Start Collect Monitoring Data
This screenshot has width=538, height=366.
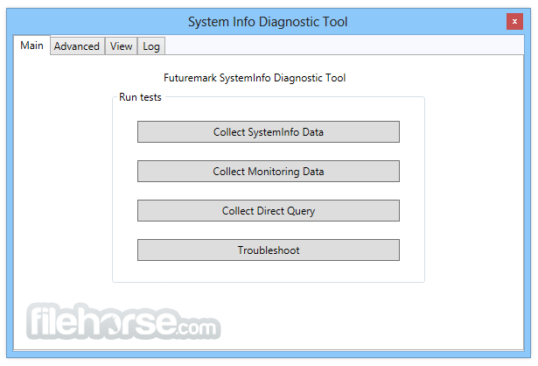coord(269,172)
